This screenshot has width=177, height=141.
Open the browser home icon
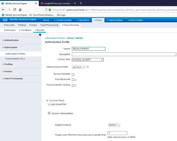click(x=20, y=10)
